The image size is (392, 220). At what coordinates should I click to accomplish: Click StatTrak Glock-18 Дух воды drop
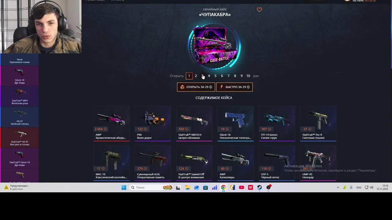click(x=19, y=158)
